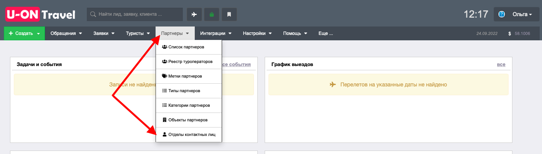
Task: Expand the Туристы menu
Action: pos(138,33)
